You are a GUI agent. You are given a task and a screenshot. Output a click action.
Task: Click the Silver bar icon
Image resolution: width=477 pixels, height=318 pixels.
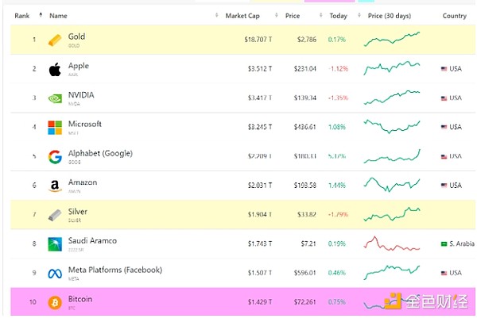(x=55, y=215)
